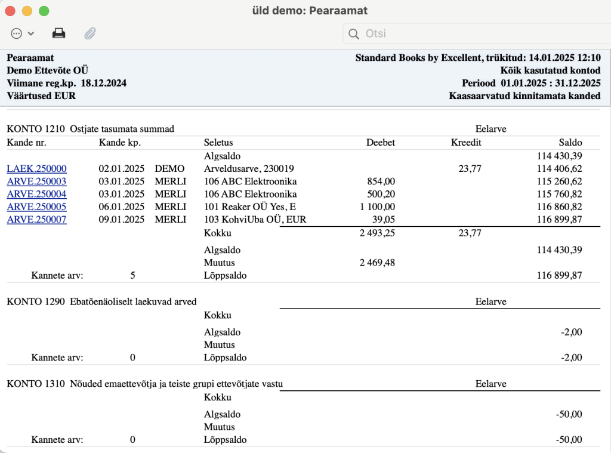Click the paperclip attachment icon
Image resolution: width=611 pixels, height=453 pixels.
point(90,33)
